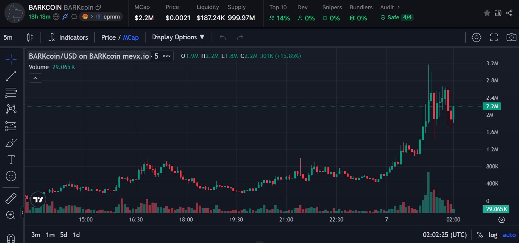Screen dimensions: 519x243
Task: Open the 5m interval selector
Action: point(8,37)
